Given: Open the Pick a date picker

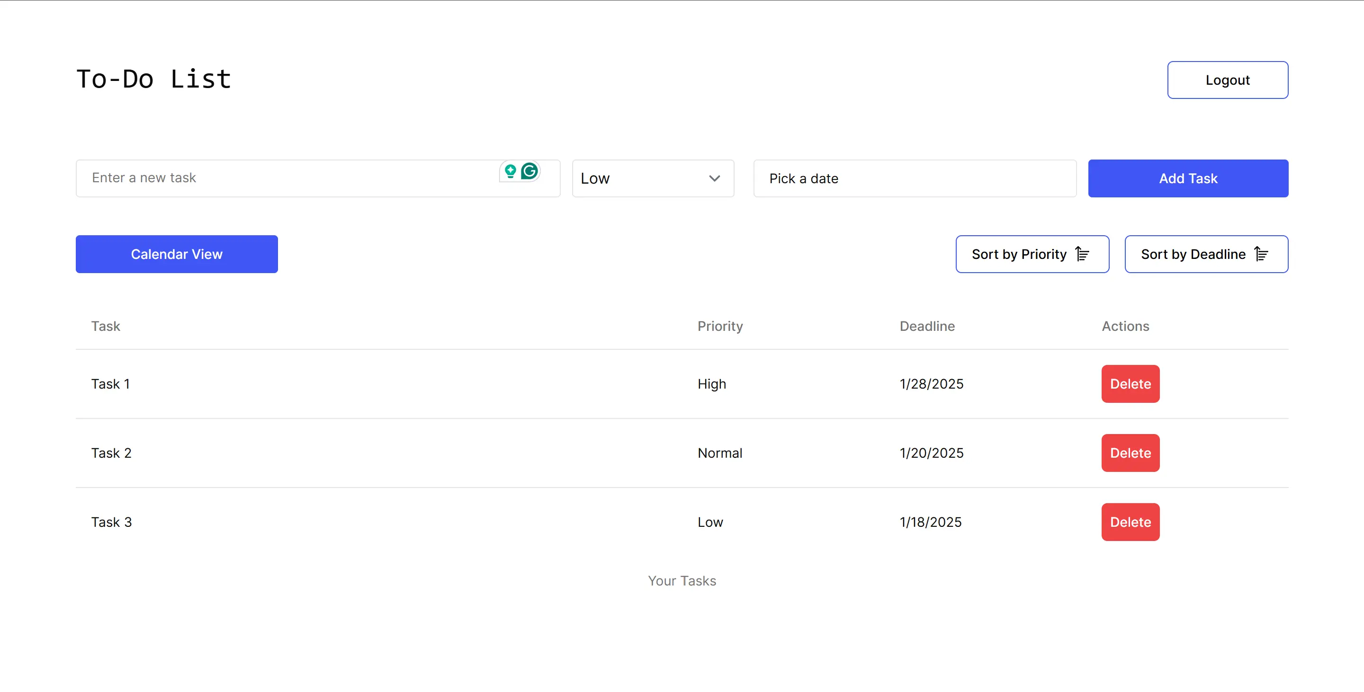Looking at the screenshot, I should pos(915,178).
